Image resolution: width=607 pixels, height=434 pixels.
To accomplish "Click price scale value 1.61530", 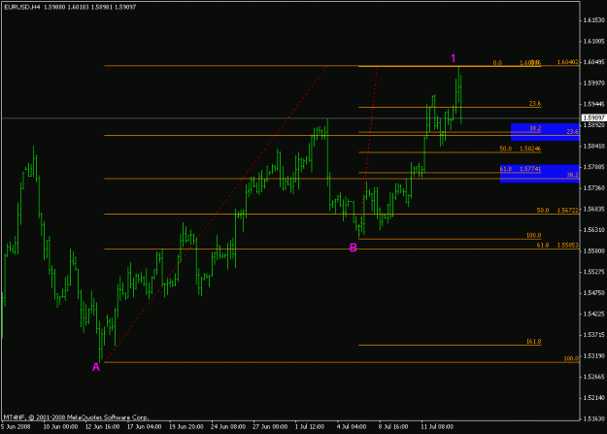I will point(593,20).
